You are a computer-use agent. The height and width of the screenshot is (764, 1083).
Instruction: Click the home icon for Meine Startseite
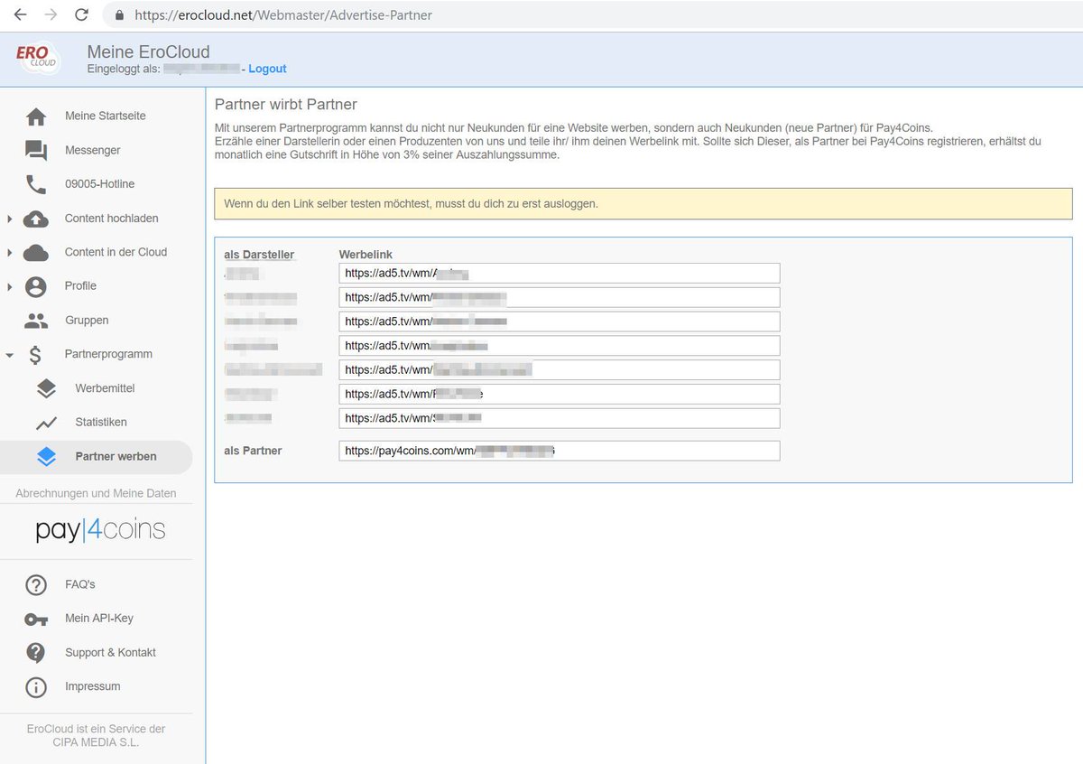click(x=36, y=116)
